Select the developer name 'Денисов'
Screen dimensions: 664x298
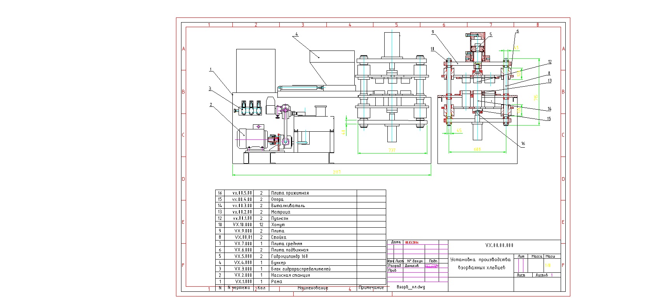click(412, 266)
